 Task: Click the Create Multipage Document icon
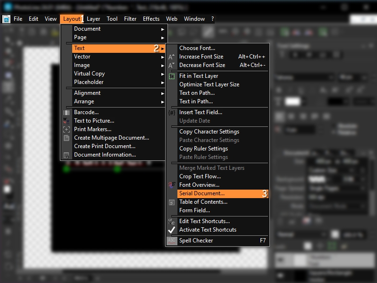67,138
